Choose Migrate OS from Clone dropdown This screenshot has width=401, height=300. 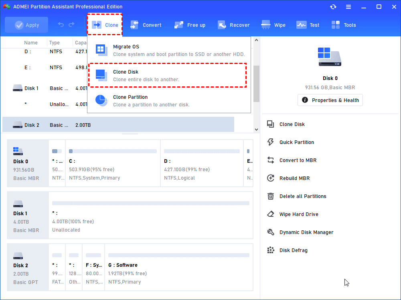coord(169,50)
